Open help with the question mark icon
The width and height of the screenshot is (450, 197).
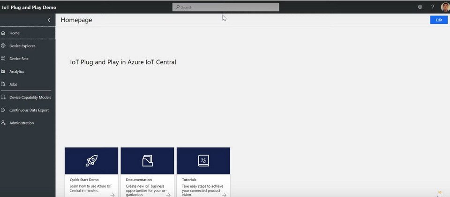[x=433, y=7]
